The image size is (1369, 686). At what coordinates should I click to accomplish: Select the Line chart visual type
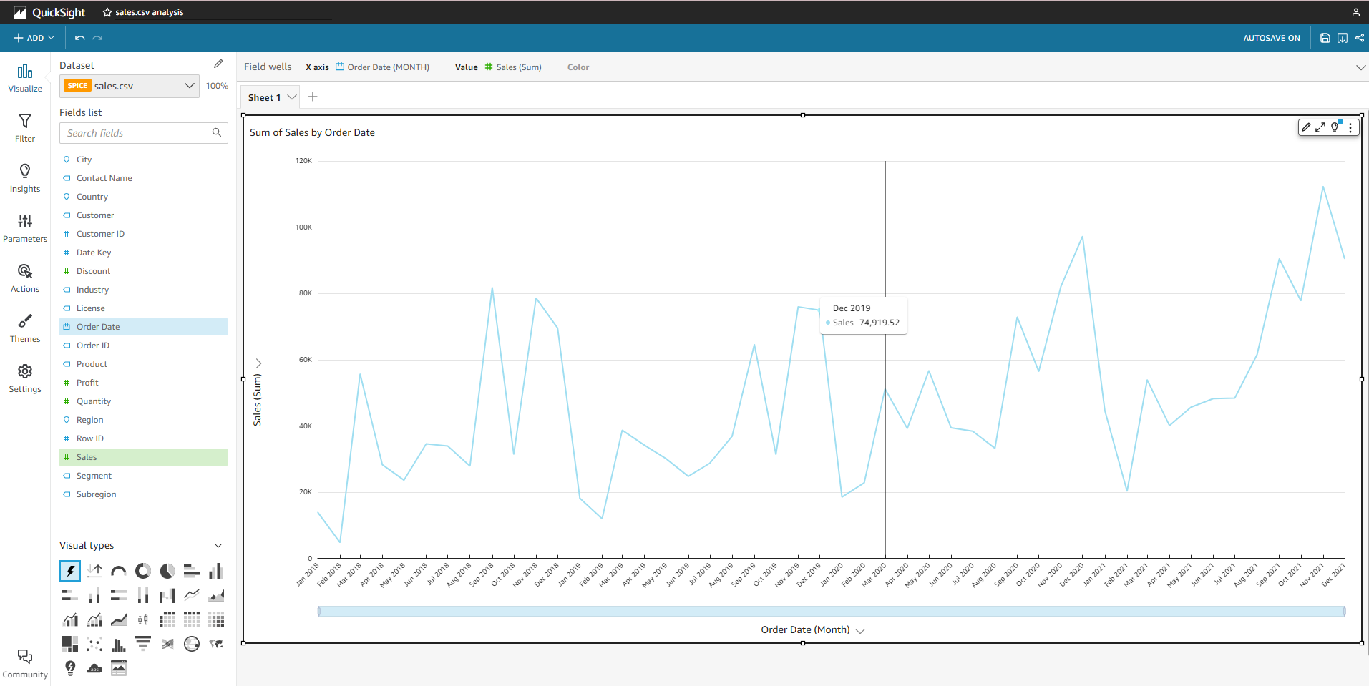coord(192,595)
